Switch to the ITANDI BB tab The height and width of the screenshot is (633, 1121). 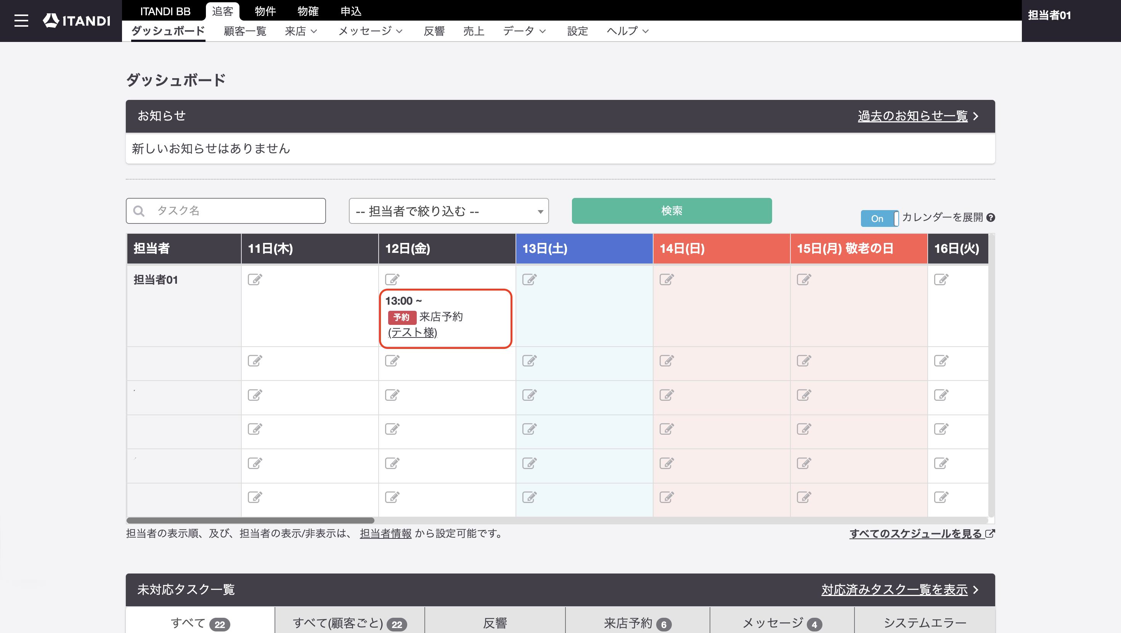coord(165,11)
